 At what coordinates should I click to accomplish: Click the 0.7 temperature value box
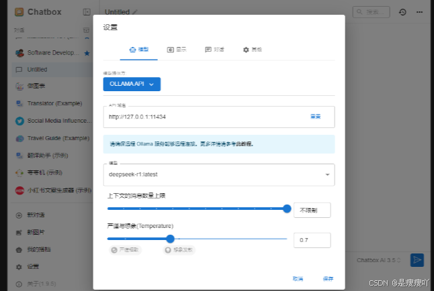(312, 240)
